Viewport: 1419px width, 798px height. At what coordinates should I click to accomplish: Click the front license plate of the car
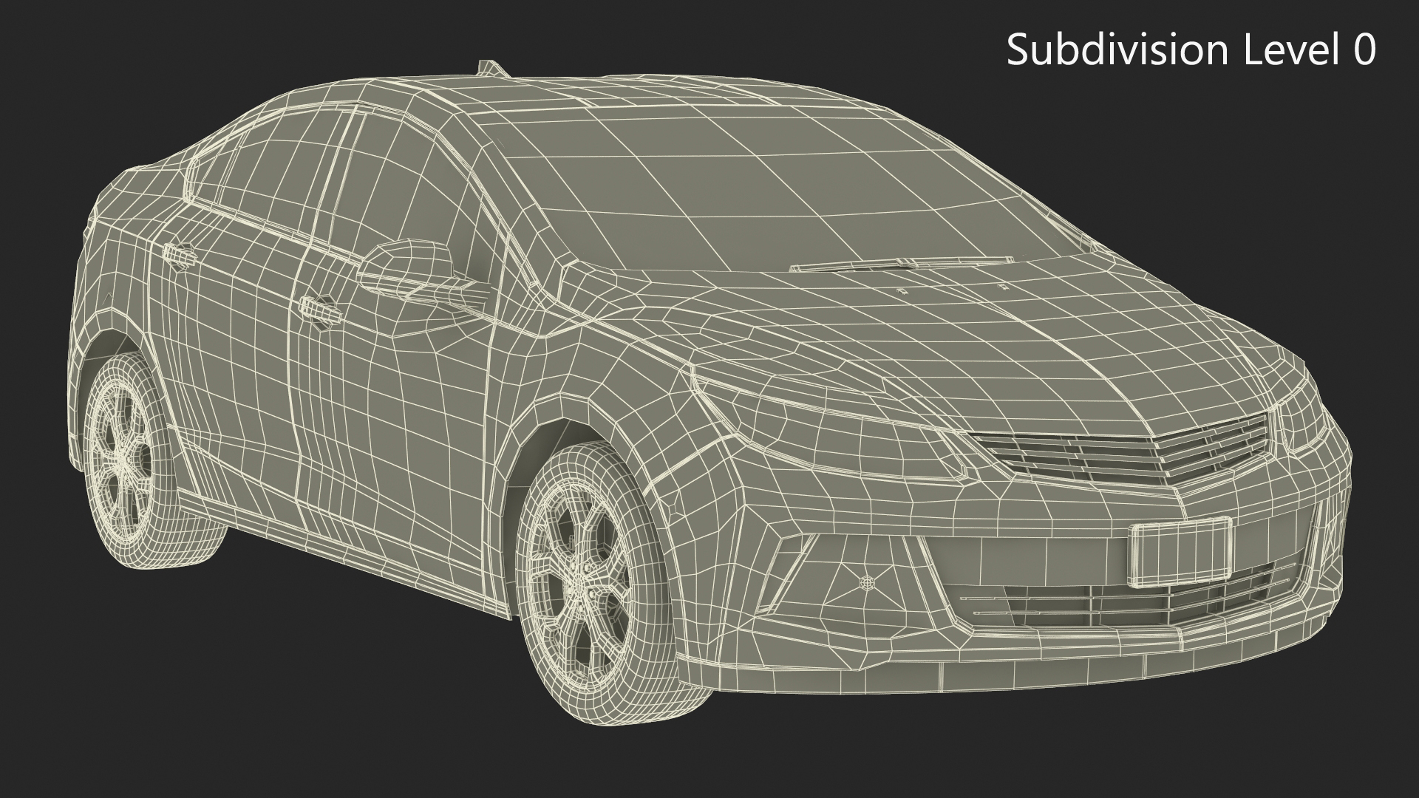point(1180,553)
